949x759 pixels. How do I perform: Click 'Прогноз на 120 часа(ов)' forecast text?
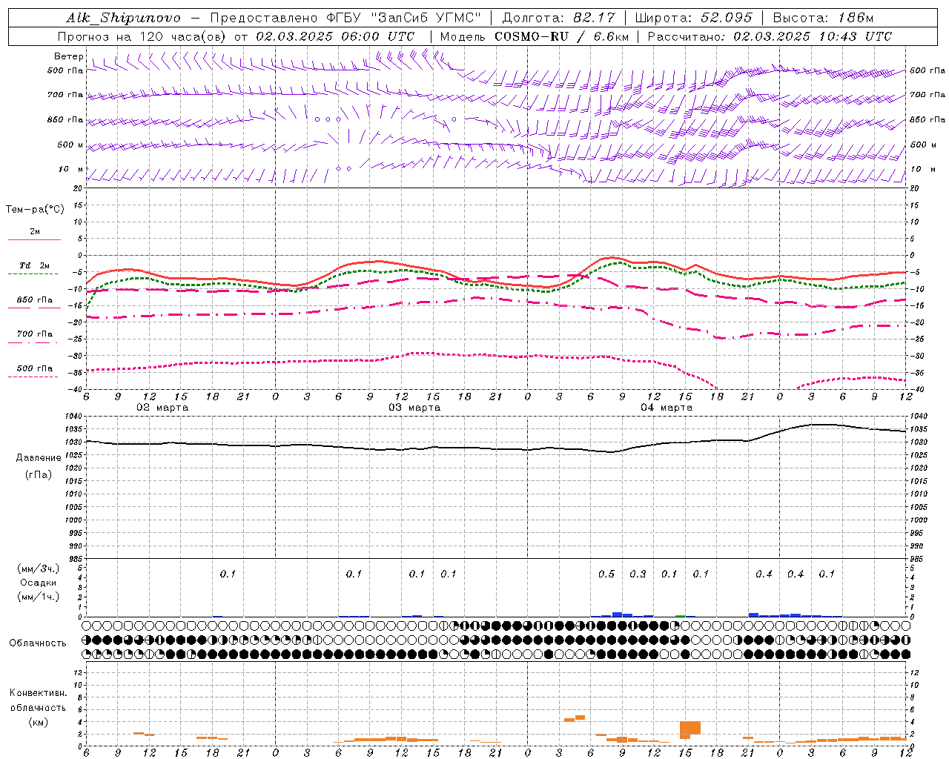tap(142, 36)
